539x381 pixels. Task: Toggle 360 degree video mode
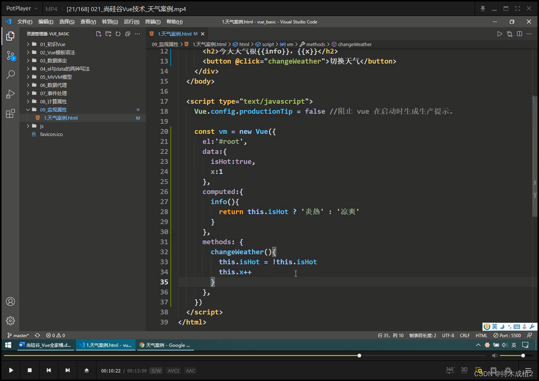point(450,370)
